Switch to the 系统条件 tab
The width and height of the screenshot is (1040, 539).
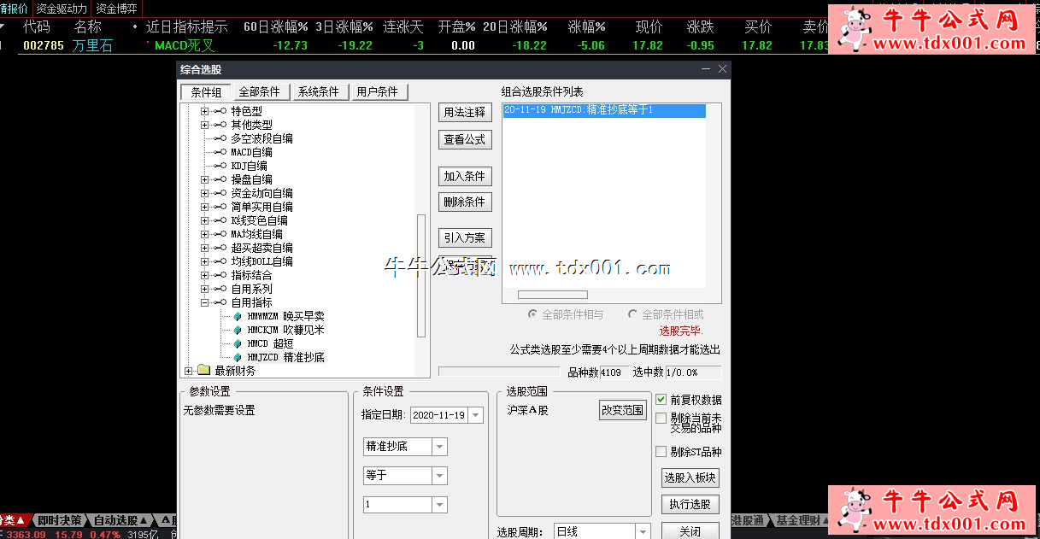coord(319,92)
